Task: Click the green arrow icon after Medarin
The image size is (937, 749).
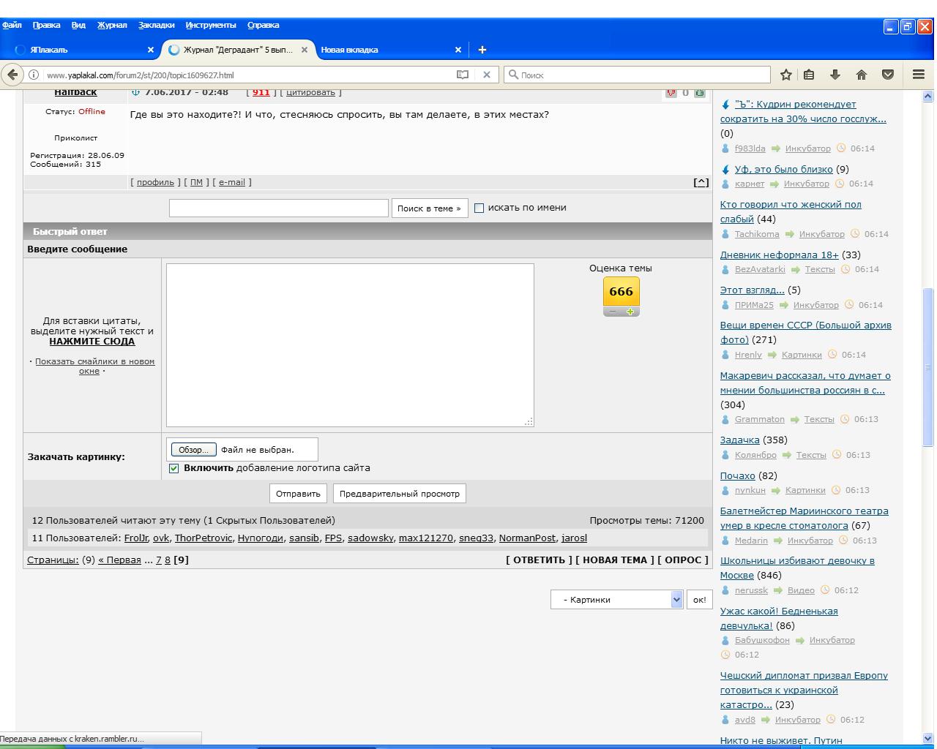Action: [x=777, y=541]
